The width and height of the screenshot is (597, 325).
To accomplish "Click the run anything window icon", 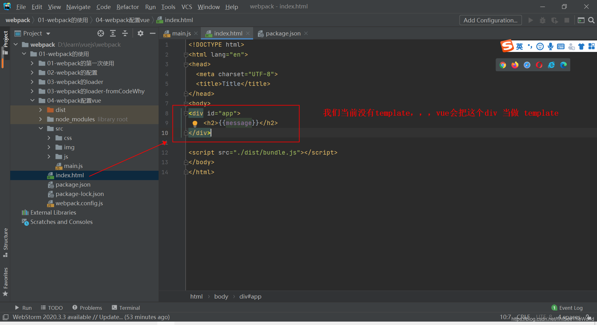I will click(581, 20).
